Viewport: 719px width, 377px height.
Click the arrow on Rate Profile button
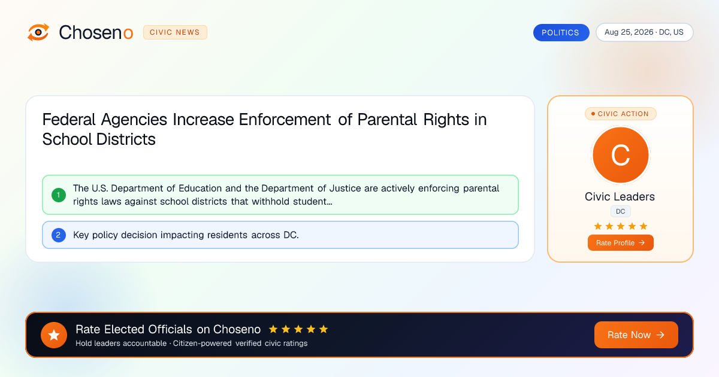click(642, 243)
